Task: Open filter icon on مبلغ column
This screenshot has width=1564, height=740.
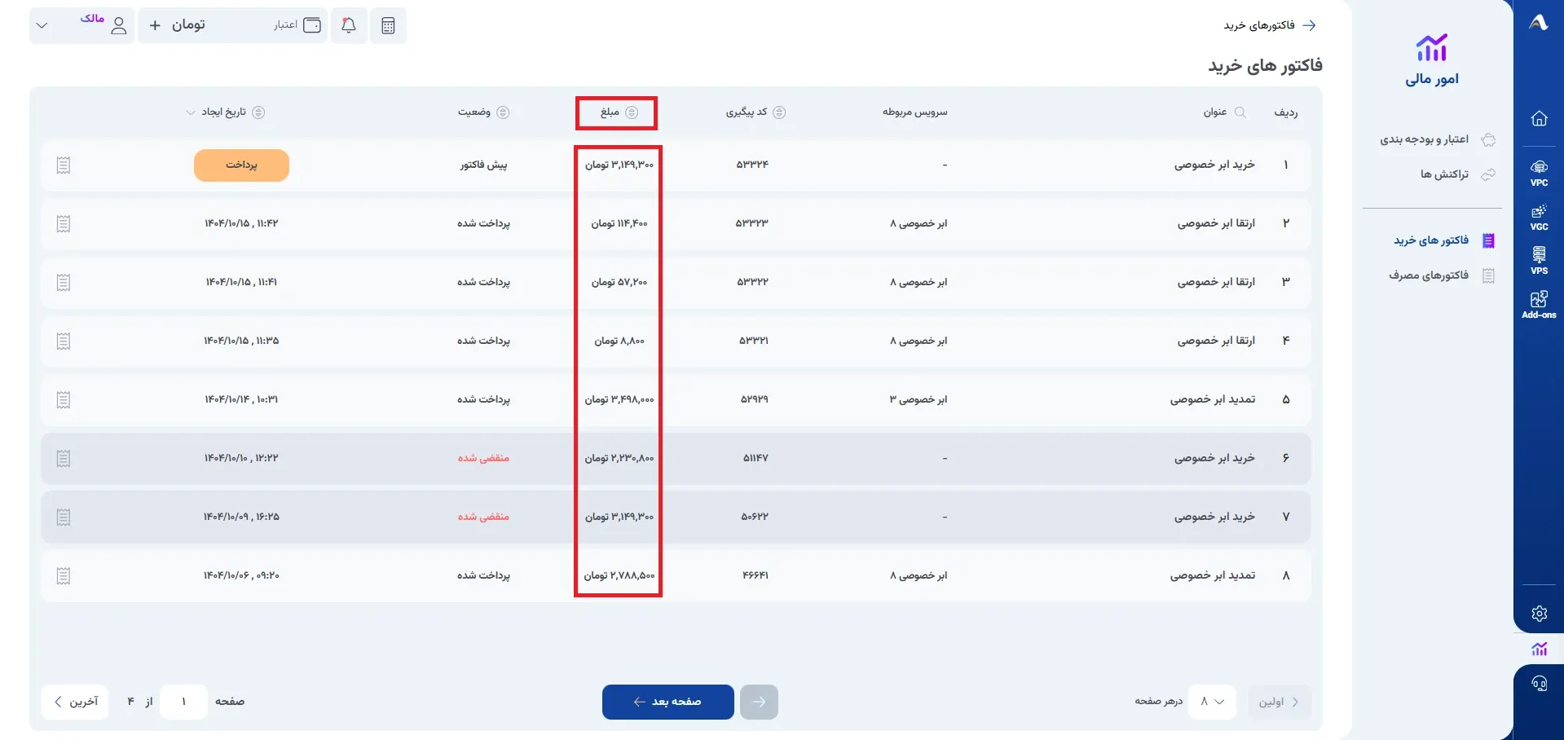Action: tap(632, 112)
